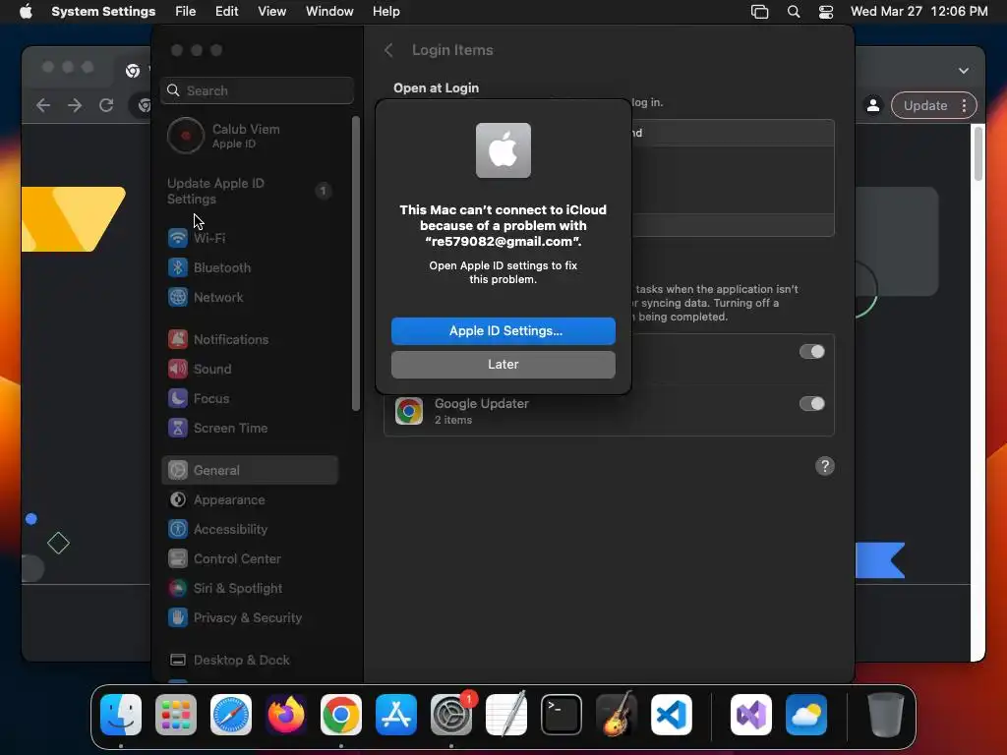Reload the Chrome page
Image resolution: width=1007 pixels, height=755 pixels.
106,105
